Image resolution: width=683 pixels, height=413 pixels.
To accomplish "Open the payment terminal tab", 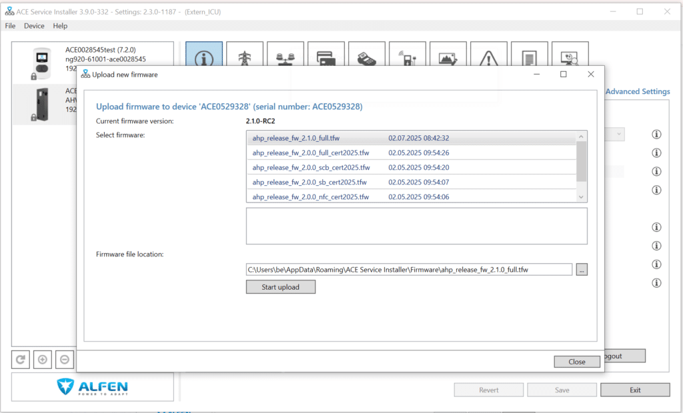I will 367,54.
